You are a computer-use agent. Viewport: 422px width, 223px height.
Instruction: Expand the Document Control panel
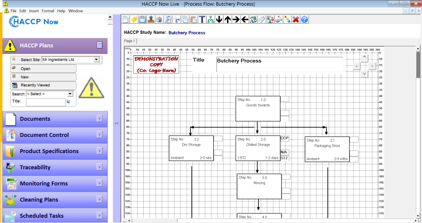(100, 135)
